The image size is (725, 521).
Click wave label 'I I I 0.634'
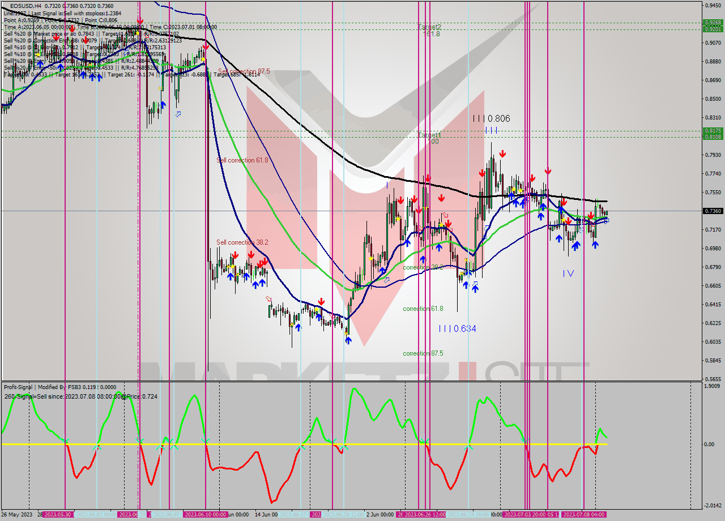tap(457, 328)
